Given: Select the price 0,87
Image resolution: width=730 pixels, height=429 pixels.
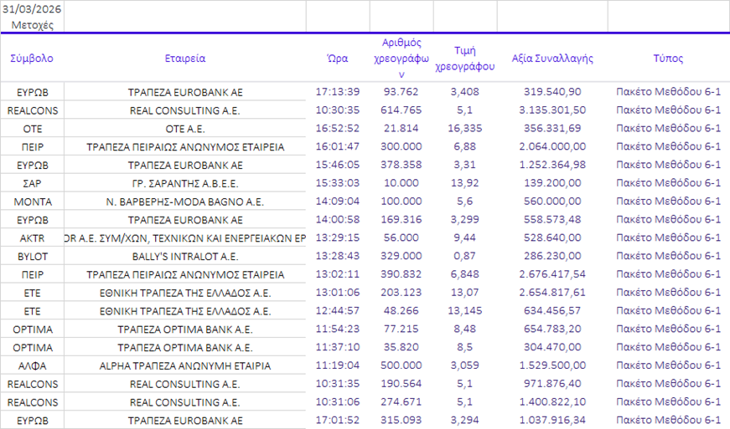Looking at the screenshot, I should pos(464,256).
